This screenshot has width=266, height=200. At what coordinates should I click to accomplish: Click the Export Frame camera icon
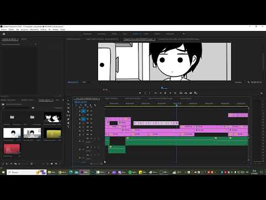(x=191, y=93)
